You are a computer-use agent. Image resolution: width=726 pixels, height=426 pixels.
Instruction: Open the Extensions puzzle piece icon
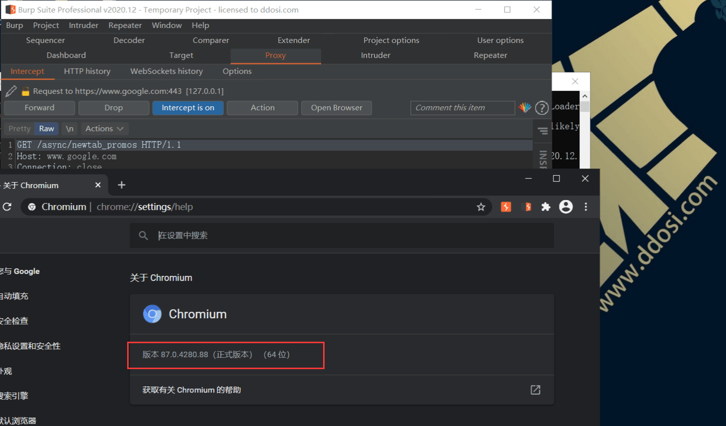pos(546,207)
